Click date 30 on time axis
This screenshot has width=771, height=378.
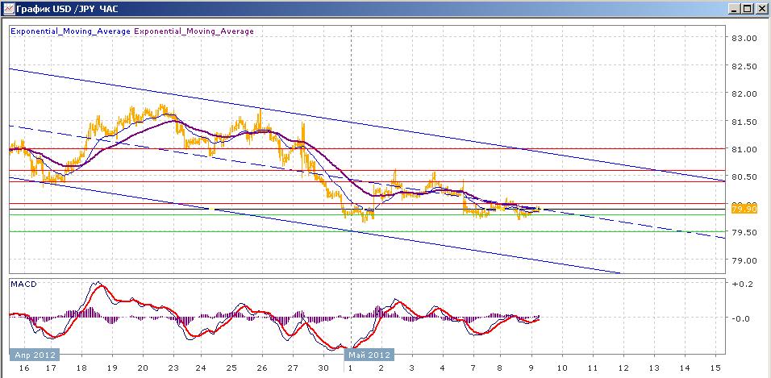click(323, 368)
